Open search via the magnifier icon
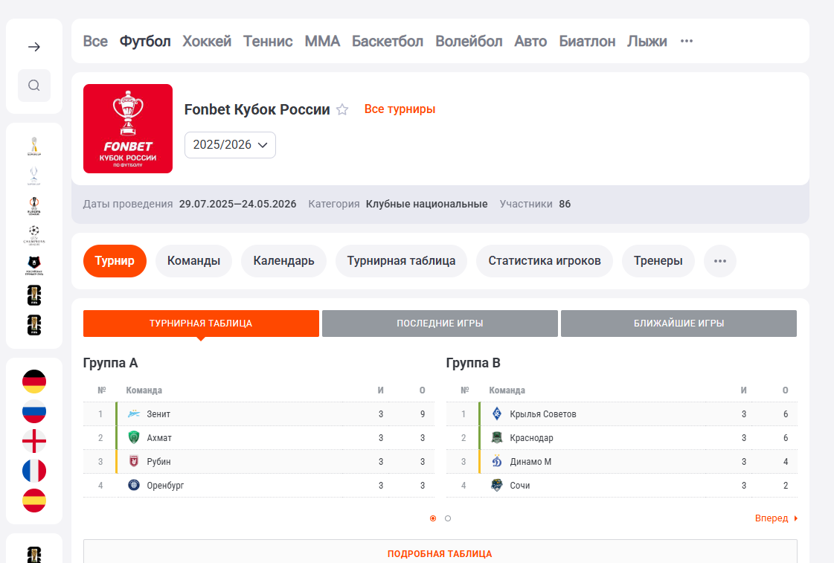834x563 pixels. pyautogui.click(x=34, y=86)
